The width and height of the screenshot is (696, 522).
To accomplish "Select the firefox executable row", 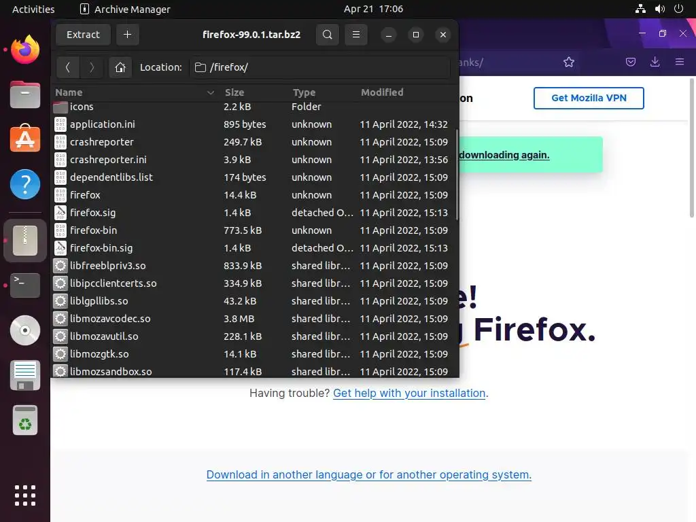I will (x=254, y=195).
